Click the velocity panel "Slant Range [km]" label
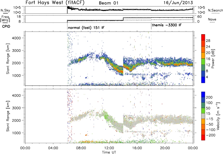223x154 pixels. click(x=8, y=116)
